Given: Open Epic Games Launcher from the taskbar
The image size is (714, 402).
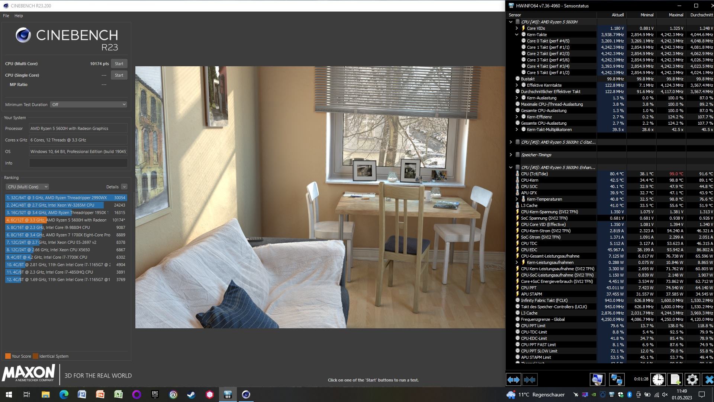Looking at the screenshot, I should tap(155, 395).
